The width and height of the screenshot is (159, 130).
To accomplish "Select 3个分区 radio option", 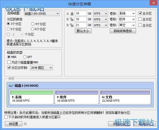I will pyautogui.click(x=8, y=24).
